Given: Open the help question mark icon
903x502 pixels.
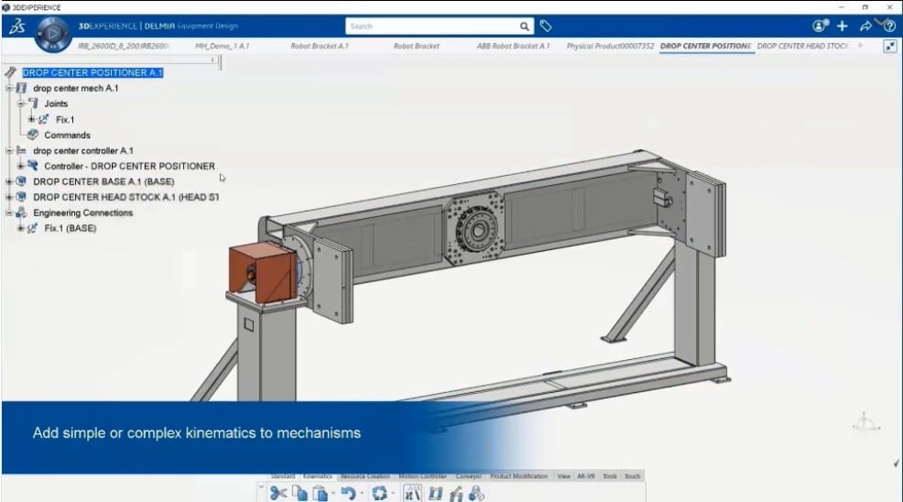Looking at the screenshot, I should coord(889,26).
